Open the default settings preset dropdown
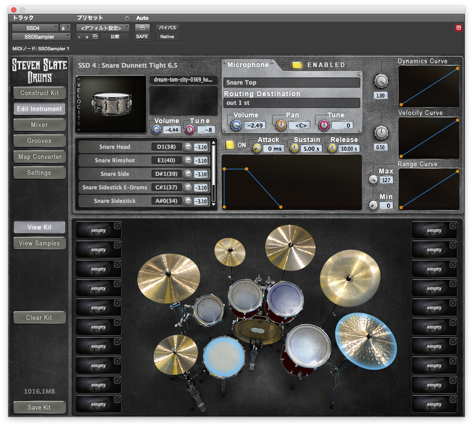Viewport: 473px width, 427px height. click(103, 28)
